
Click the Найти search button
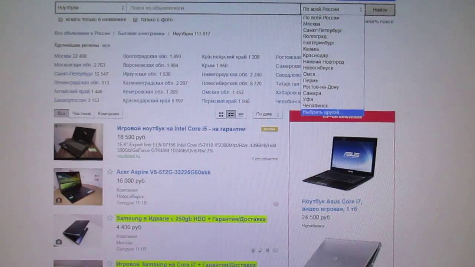(x=380, y=10)
